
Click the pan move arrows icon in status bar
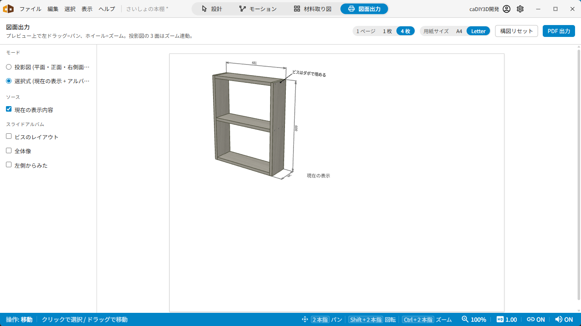(x=305, y=320)
